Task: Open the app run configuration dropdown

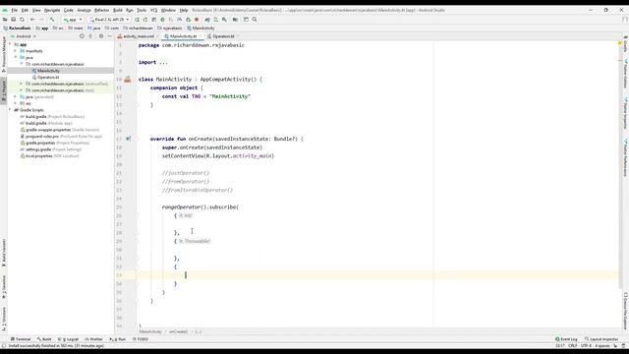Action: (73, 20)
